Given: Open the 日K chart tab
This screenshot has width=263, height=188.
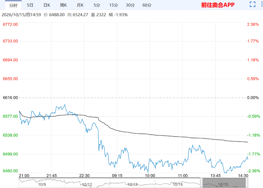Looking at the screenshot, I should click(47, 5).
